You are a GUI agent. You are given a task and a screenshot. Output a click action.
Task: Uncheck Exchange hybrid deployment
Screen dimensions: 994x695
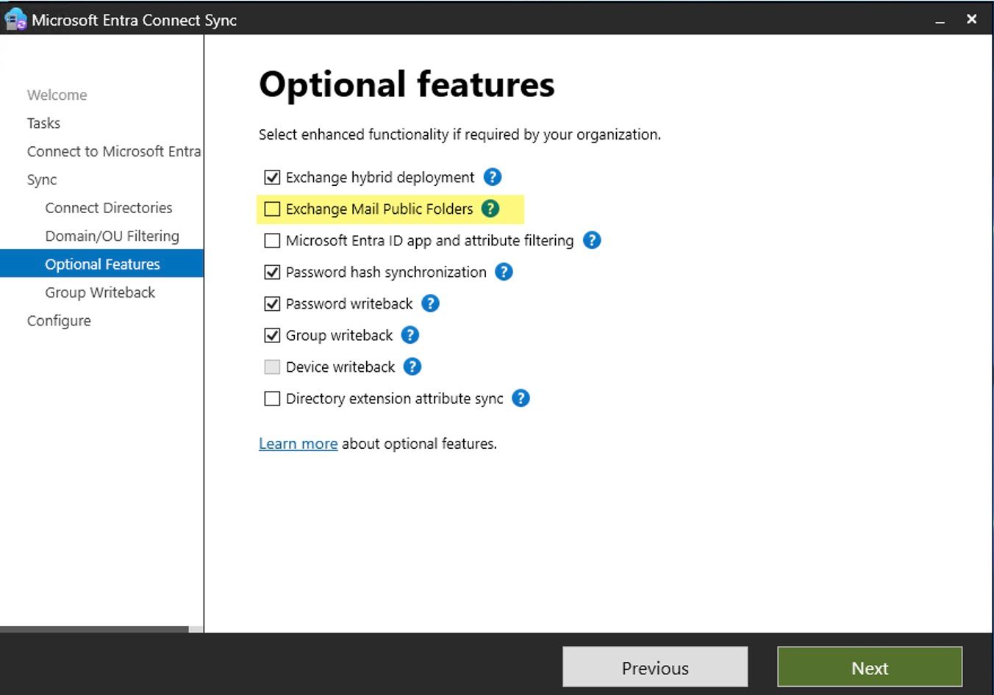(x=272, y=177)
